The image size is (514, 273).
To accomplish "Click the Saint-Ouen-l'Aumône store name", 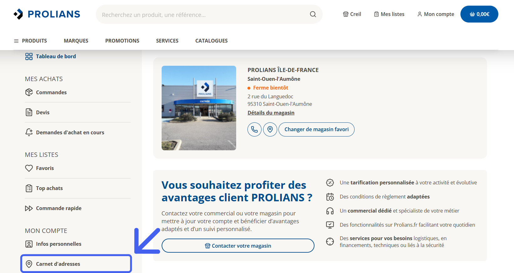I will point(274,79).
